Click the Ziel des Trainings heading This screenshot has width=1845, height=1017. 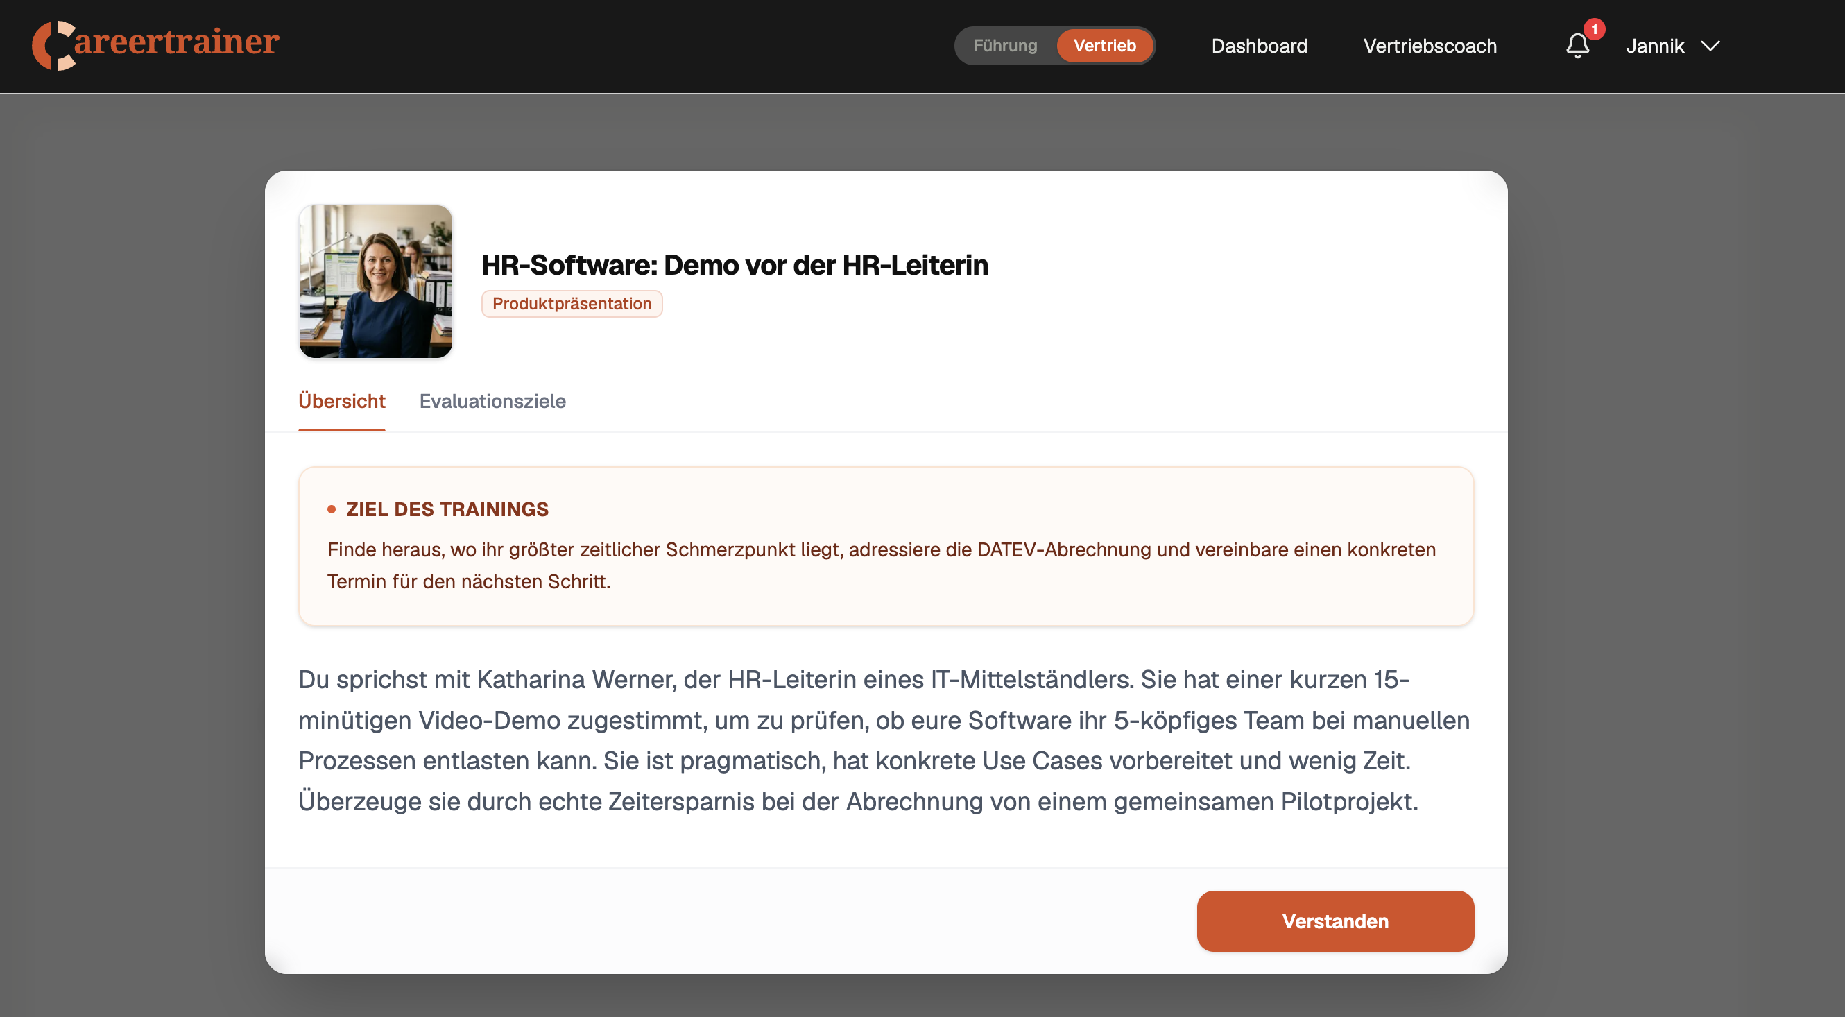click(447, 509)
